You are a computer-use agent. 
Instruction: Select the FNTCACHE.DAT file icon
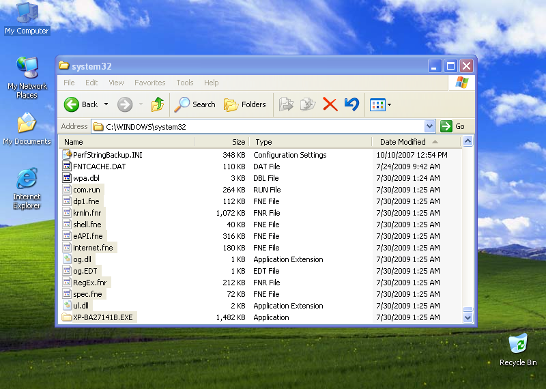pos(67,166)
